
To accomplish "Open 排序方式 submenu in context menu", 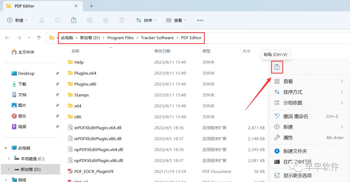I will pyautogui.click(x=309, y=92).
